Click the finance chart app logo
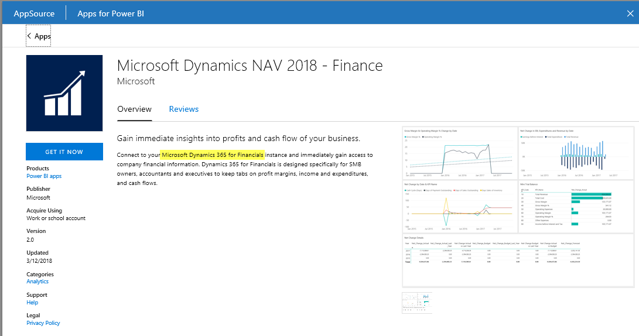This screenshot has height=336, width=639. click(64, 93)
